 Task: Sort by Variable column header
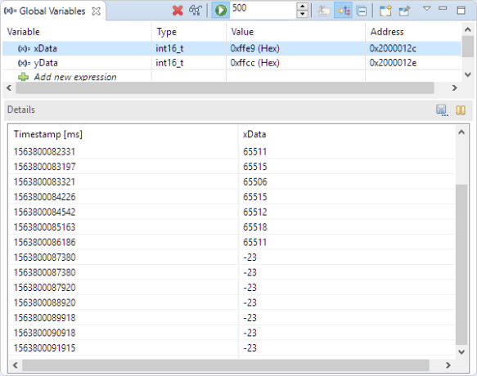(x=77, y=32)
